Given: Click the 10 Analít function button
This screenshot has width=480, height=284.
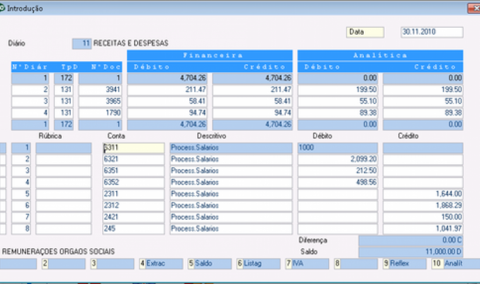Looking at the screenshot, I should pyautogui.click(x=455, y=264).
